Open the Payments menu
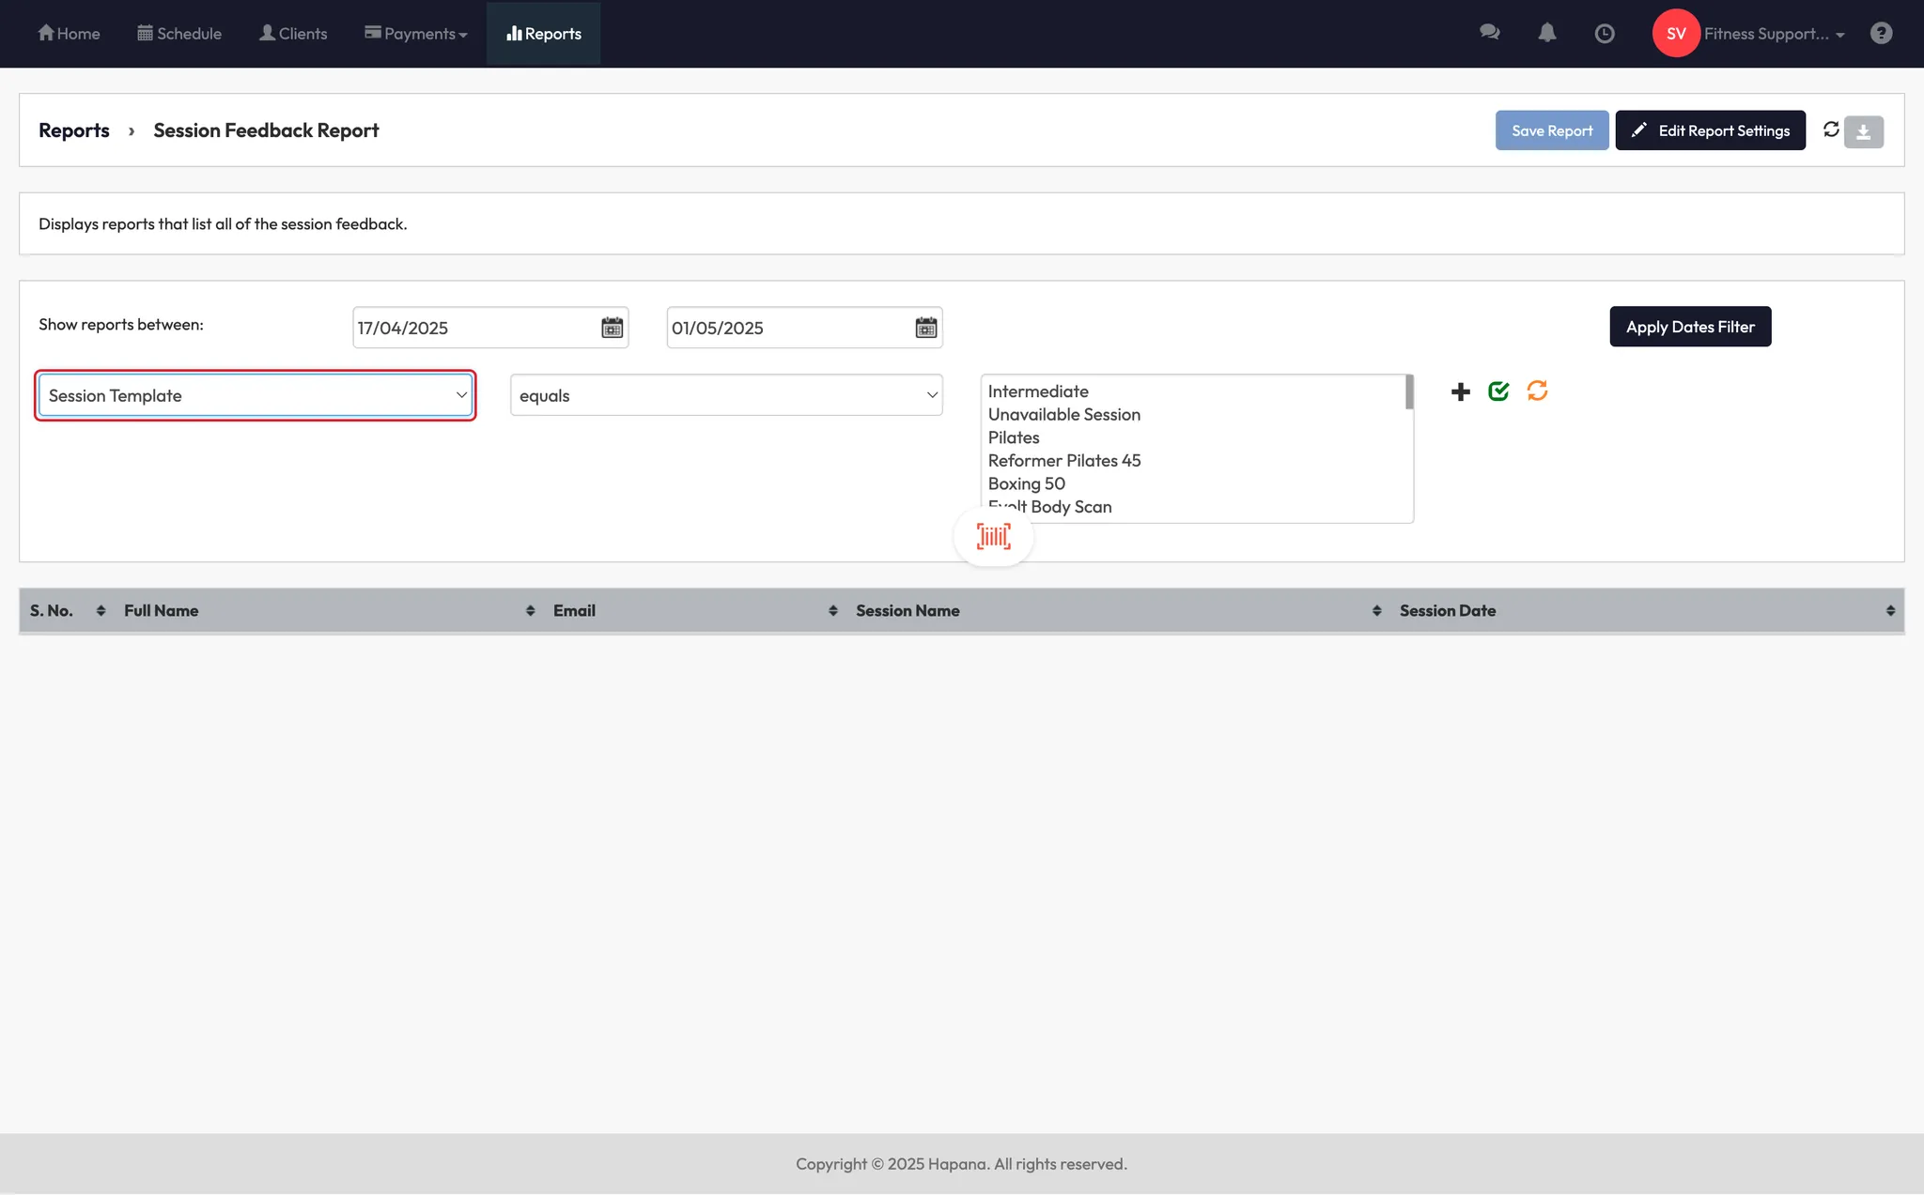Image resolution: width=1924 pixels, height=1195 pixels. pos(416,34)
